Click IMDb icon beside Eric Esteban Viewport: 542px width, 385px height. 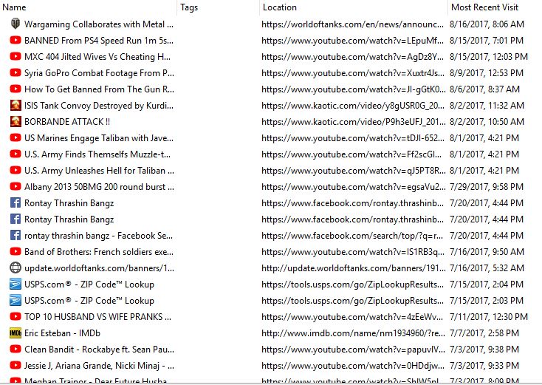pos(16,333)
